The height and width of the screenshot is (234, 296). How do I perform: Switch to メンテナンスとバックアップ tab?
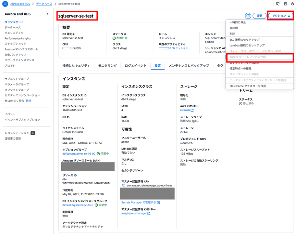pyautogui.click(x=189, y=66)
